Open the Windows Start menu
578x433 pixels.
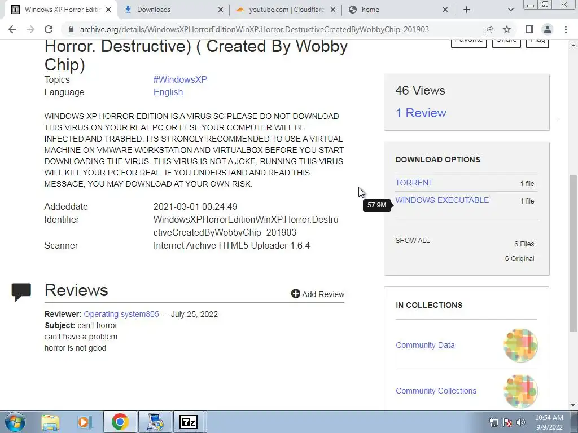[15, 422]
